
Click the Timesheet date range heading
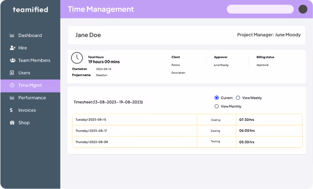(x=108, y=102)
